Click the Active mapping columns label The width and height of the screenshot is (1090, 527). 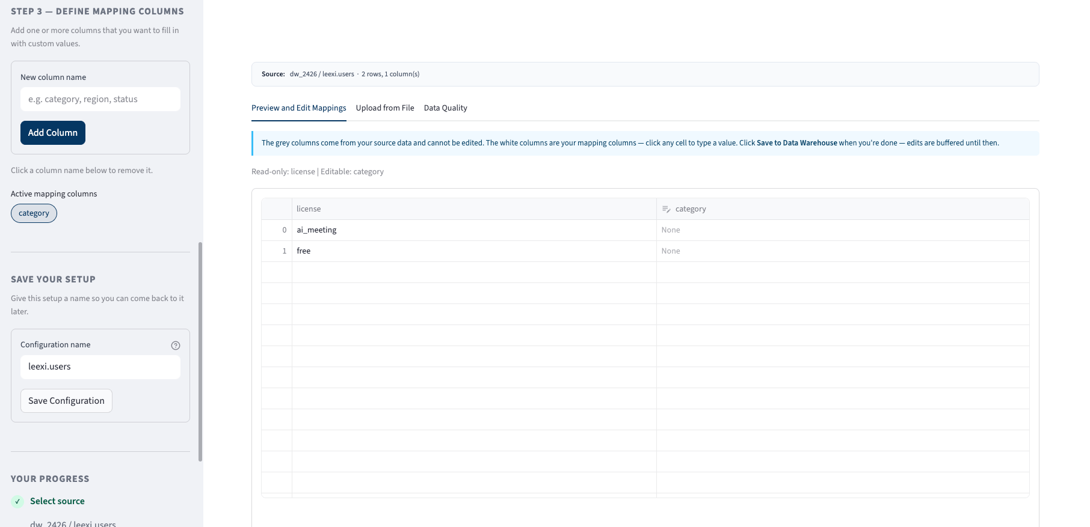[x=54, y=194]
